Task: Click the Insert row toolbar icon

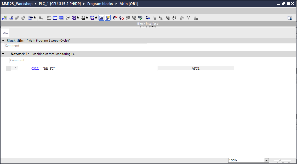Action: tap(17, 18)
